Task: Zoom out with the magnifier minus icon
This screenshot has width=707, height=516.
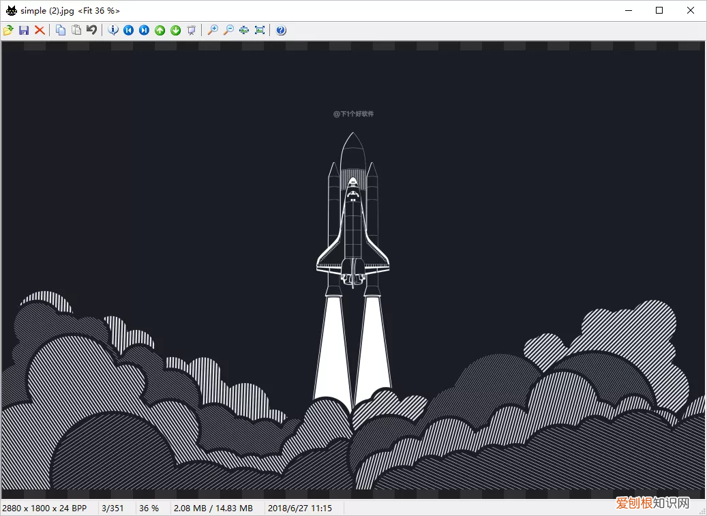Action: (228, 30)
